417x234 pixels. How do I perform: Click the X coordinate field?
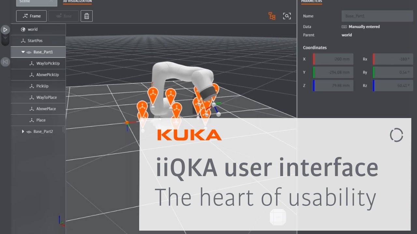(x=333, y=59)
